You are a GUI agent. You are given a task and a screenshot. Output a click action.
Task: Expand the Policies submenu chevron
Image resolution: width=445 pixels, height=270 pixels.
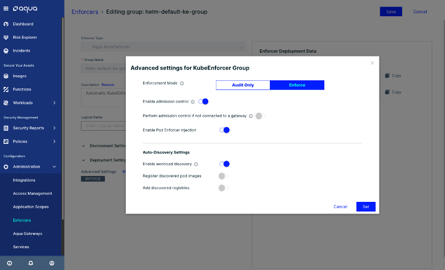pos(54,141)
